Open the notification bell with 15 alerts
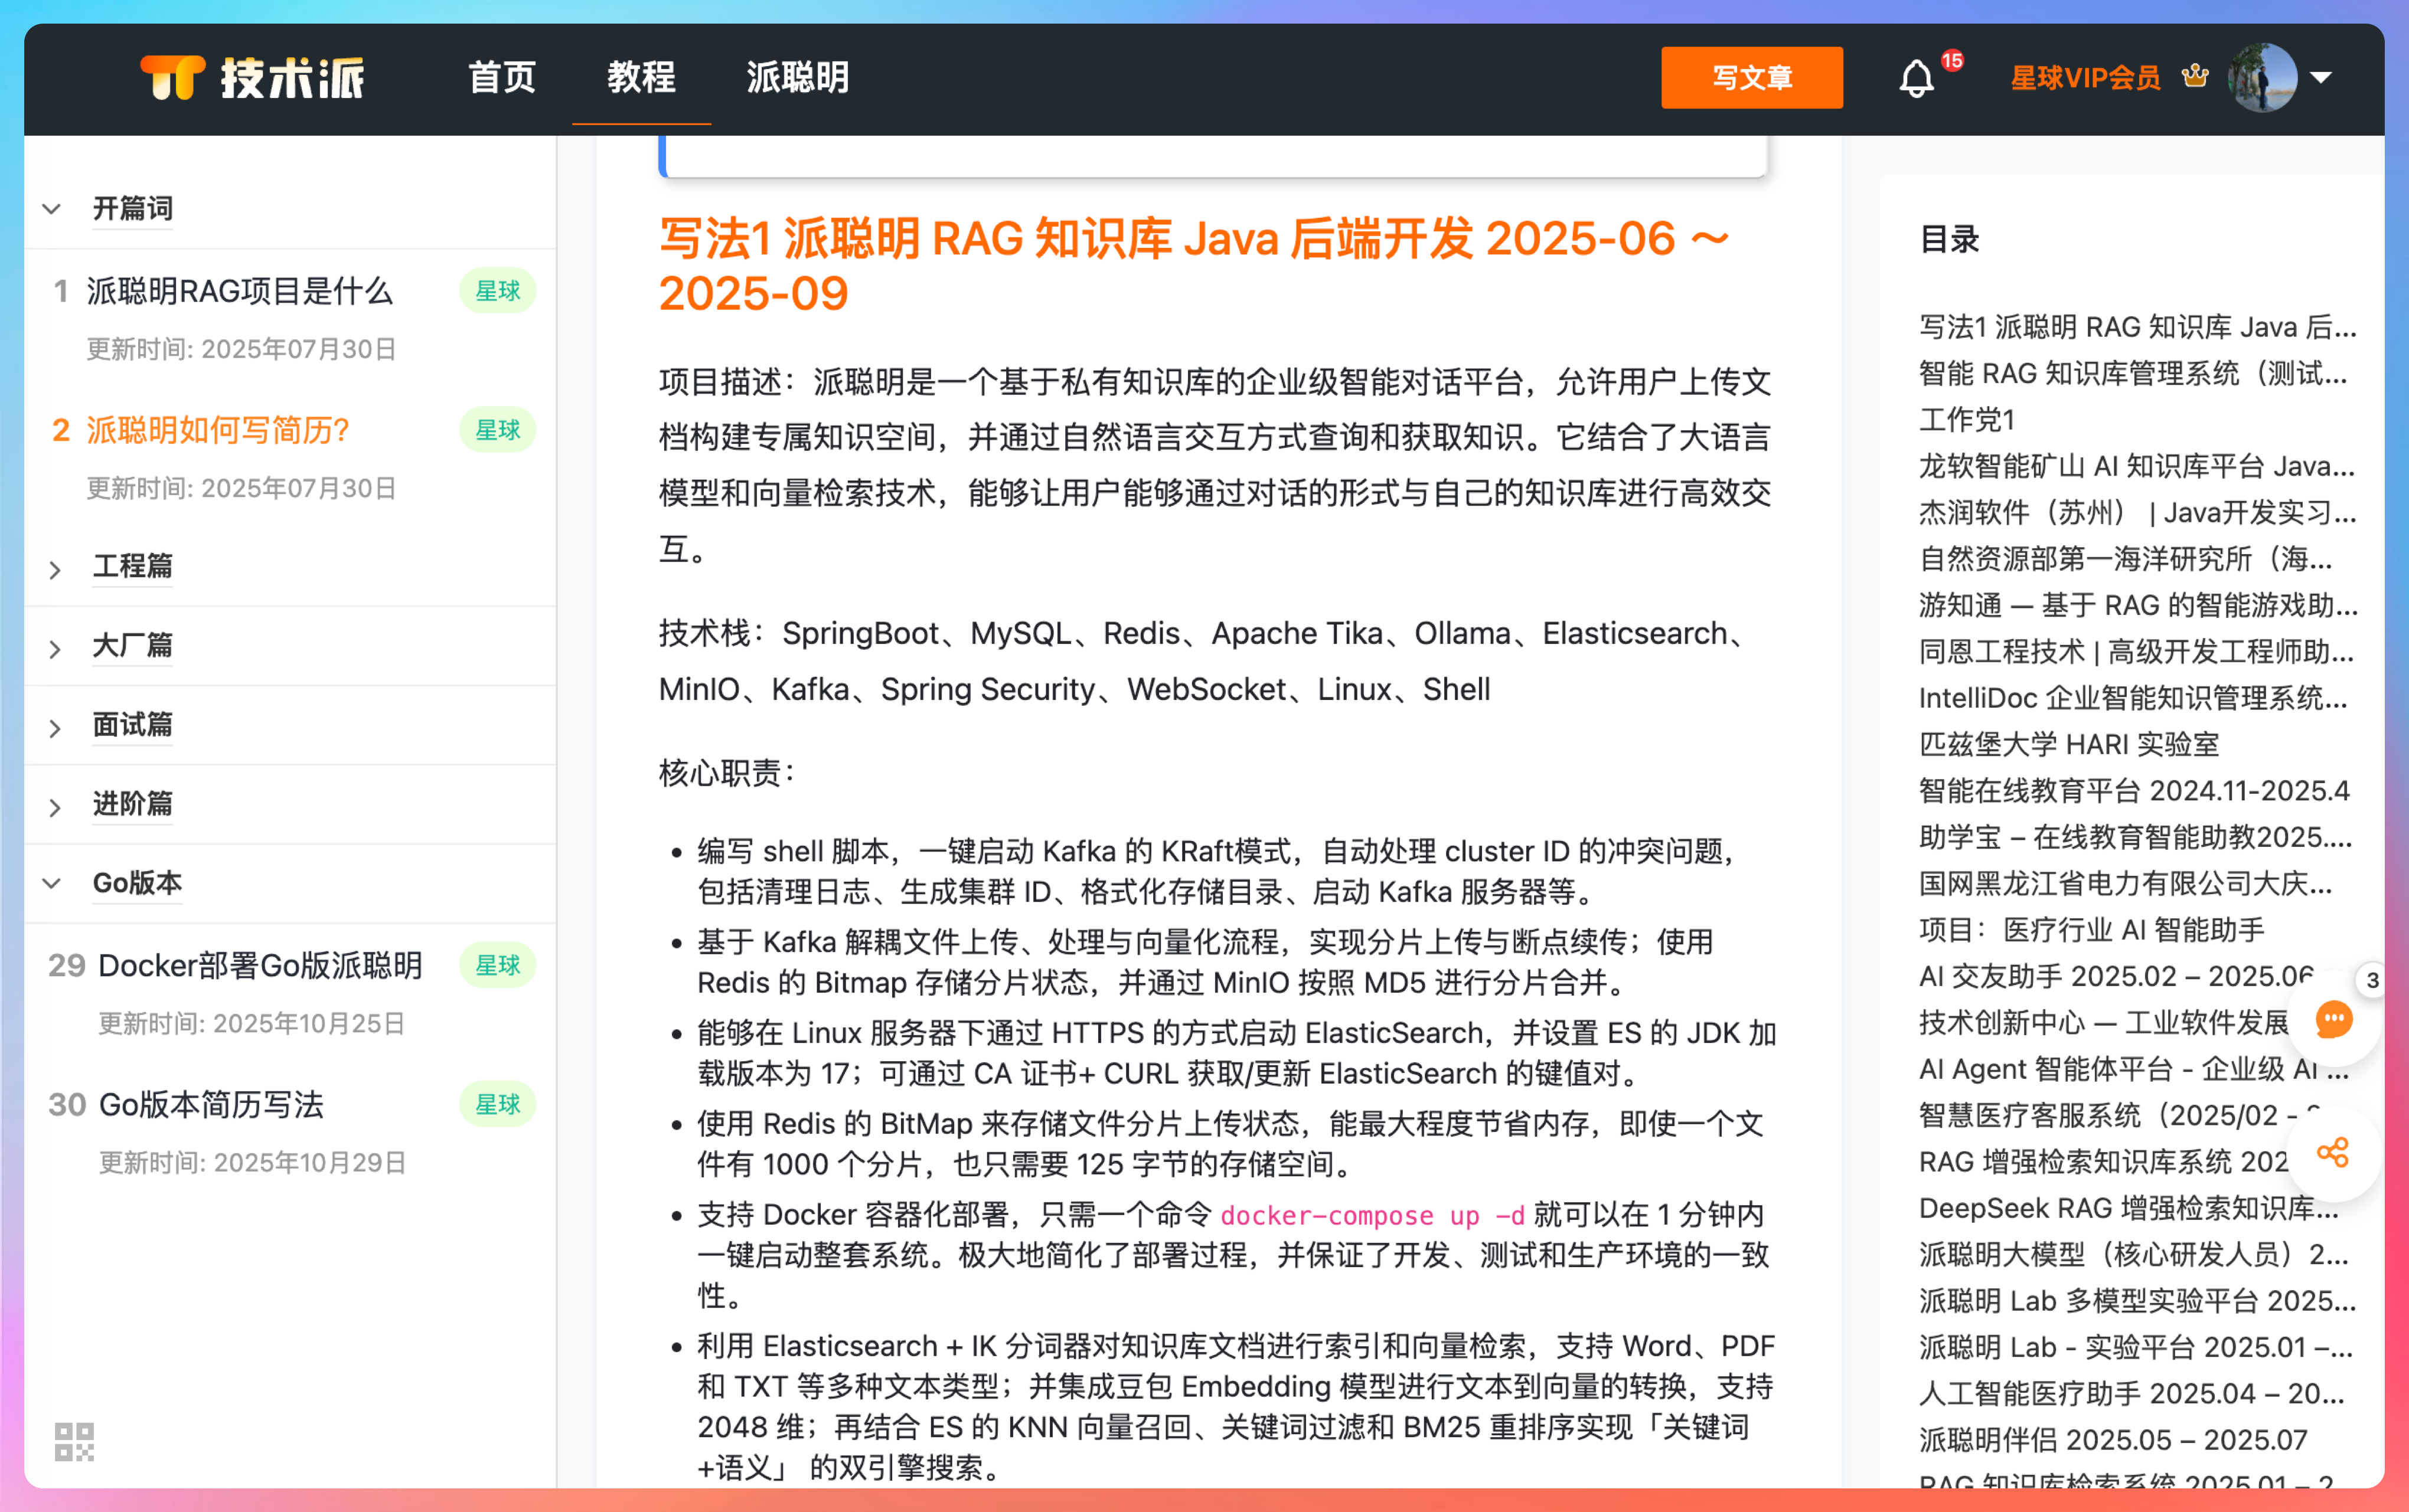 click(x=1917, y=79)
